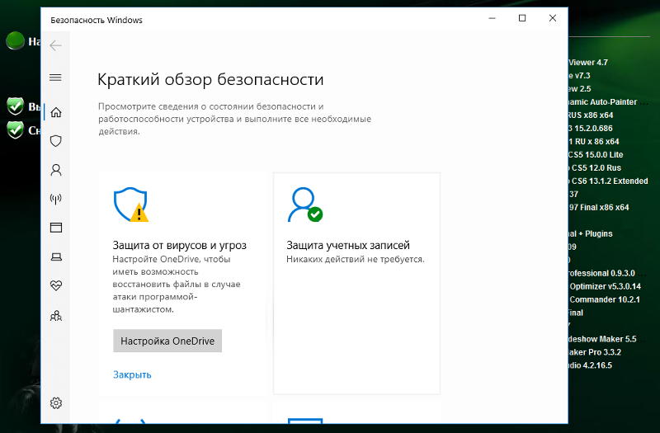The image size is (660, 433).
Task: Open Firewall & network protection antenna icon
Action: 56,199
